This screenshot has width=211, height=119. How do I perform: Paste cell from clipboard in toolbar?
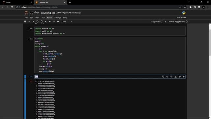coord(42,21)
